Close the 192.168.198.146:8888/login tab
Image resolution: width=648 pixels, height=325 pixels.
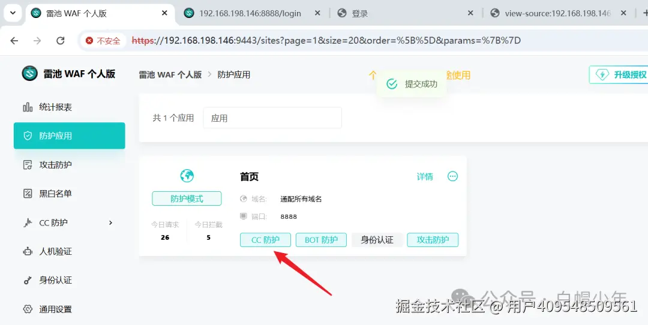pos(317,13)
